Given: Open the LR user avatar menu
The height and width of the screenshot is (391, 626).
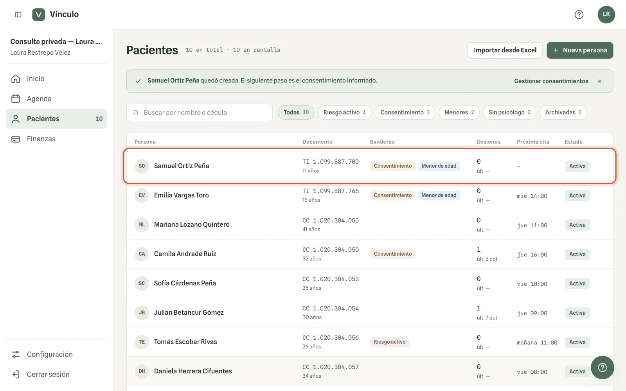Looking at the screenshot, I should (x=606, y=14).
